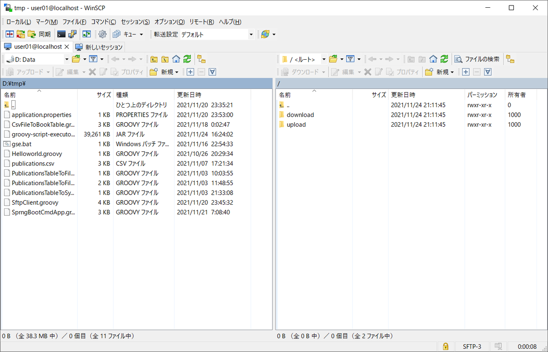Select remote download folder

(x=300, y=115)
